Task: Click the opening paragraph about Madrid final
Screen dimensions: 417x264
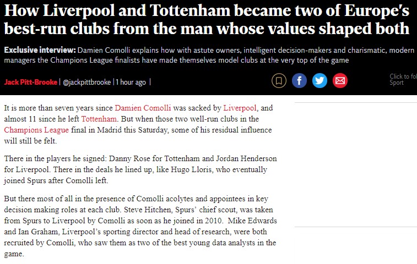Action: click(x=138, y=124)
